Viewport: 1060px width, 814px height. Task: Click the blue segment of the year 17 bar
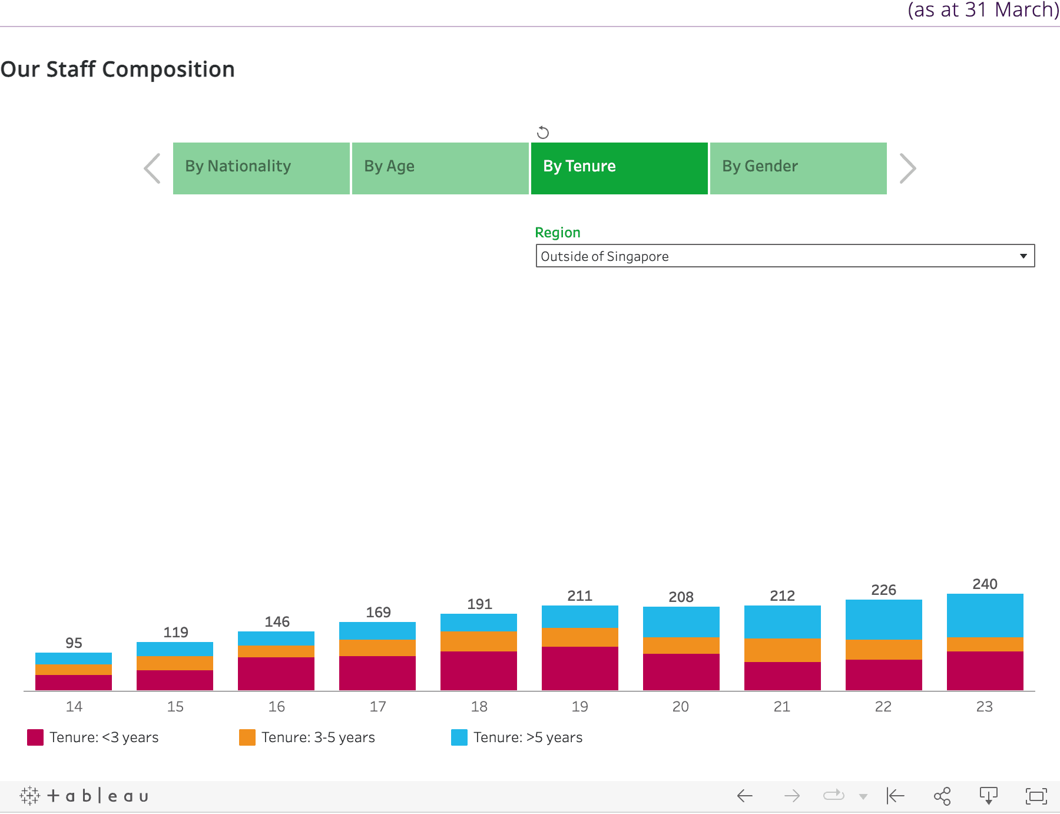(x=377, y=631)
